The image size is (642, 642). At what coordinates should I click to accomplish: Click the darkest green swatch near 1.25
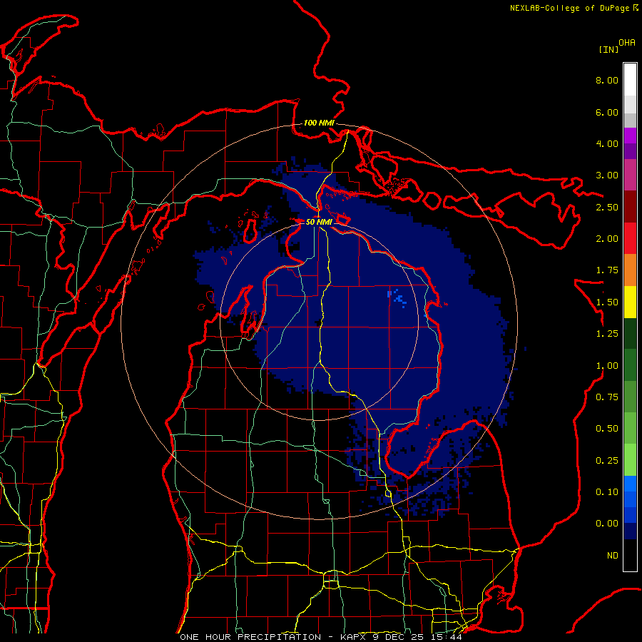point(630,334)
